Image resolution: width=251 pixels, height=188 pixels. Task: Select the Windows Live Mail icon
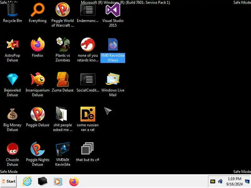113,79
